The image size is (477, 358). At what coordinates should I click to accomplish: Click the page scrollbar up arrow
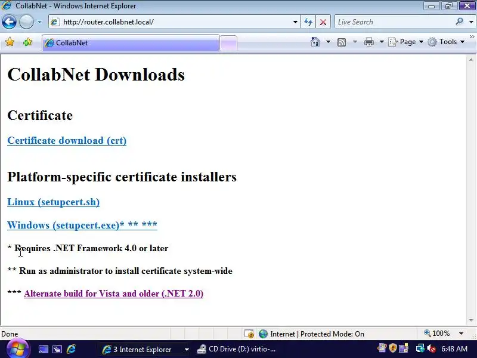pyautogui.click(x=471, y=60)
